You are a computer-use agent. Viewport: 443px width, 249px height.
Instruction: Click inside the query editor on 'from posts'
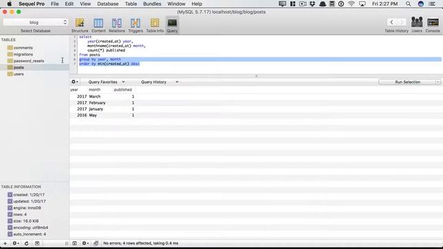pyautogui.click(x=89, y=55)
